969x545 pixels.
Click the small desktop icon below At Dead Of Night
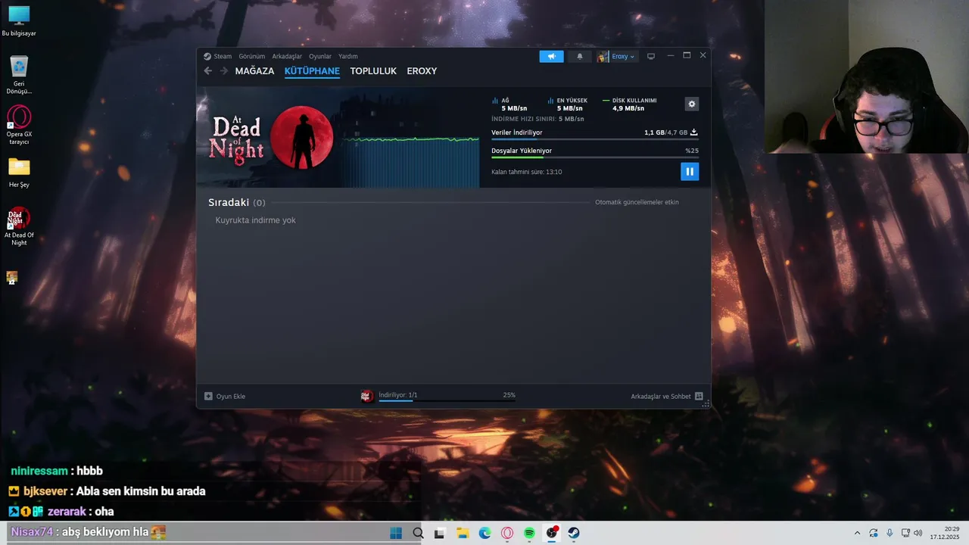tap(11, 278)
